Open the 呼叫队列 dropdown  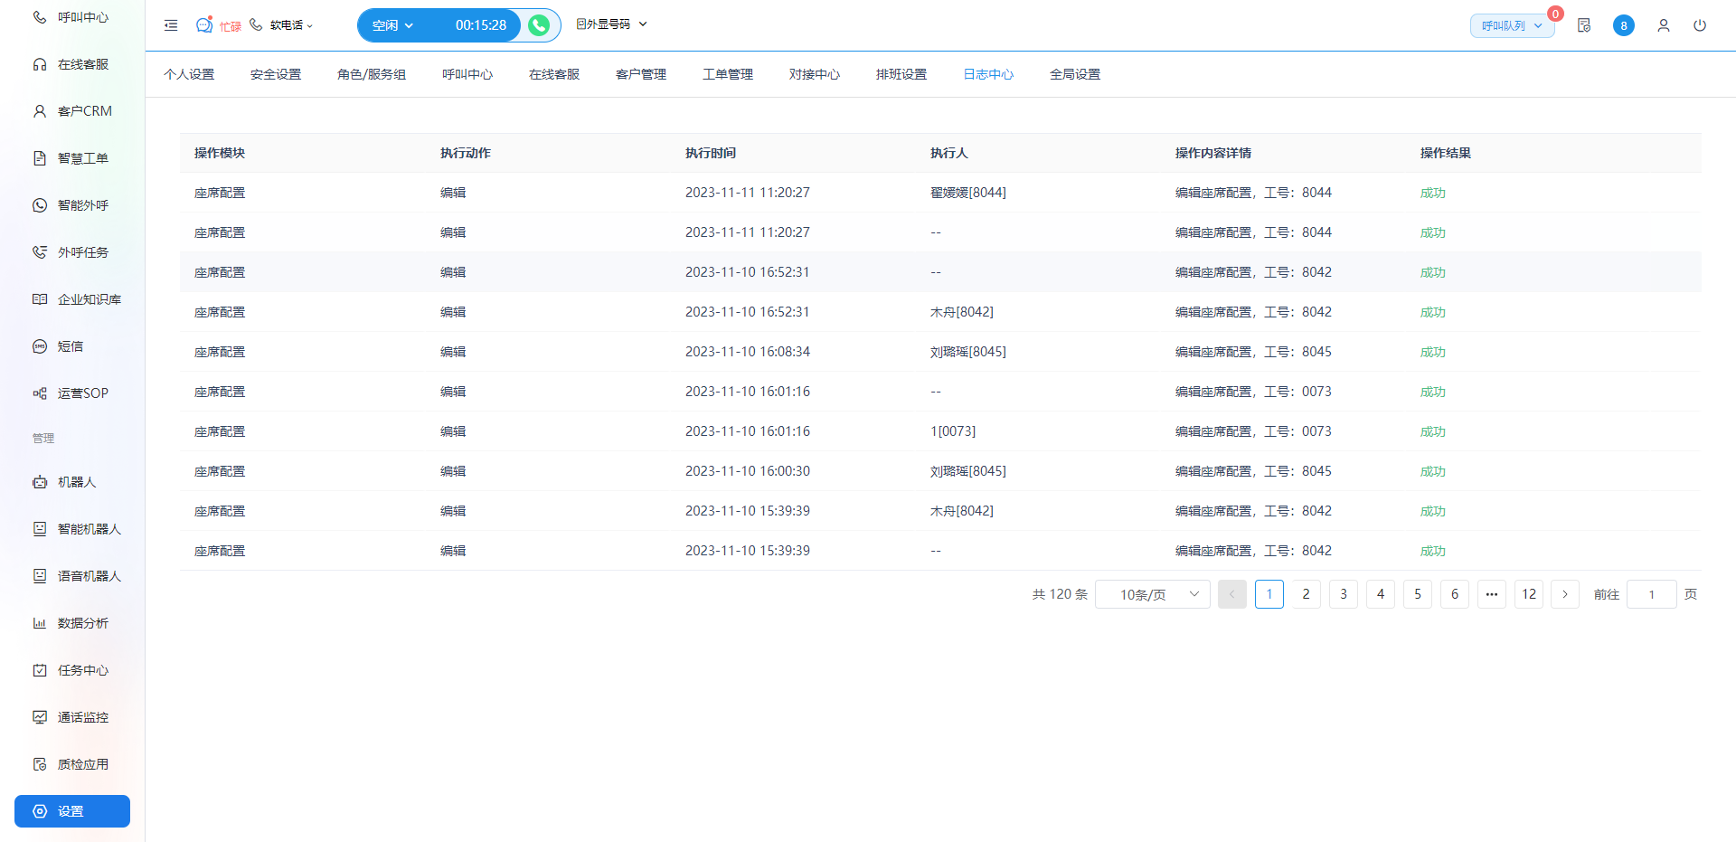pos(1512,25)
